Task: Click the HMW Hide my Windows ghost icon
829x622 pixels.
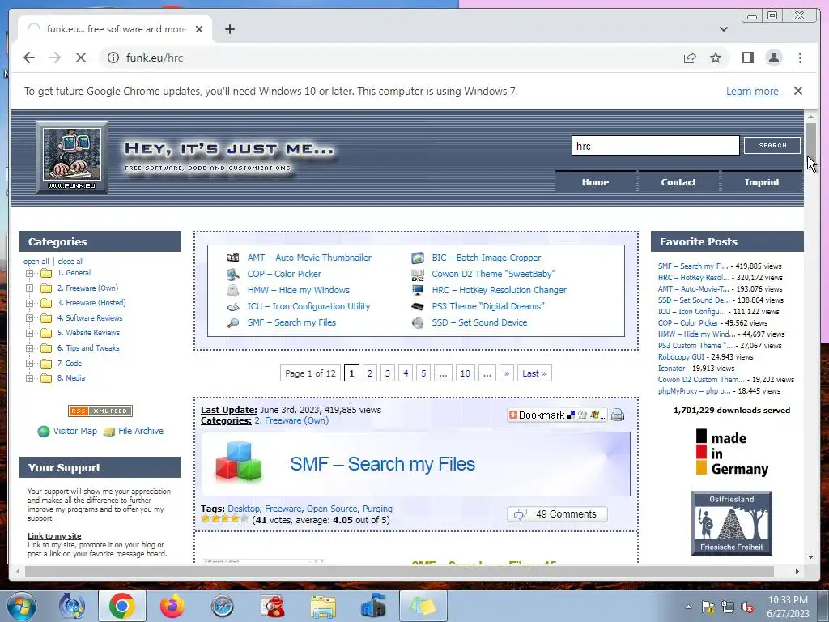Action: tap(232, 290)
